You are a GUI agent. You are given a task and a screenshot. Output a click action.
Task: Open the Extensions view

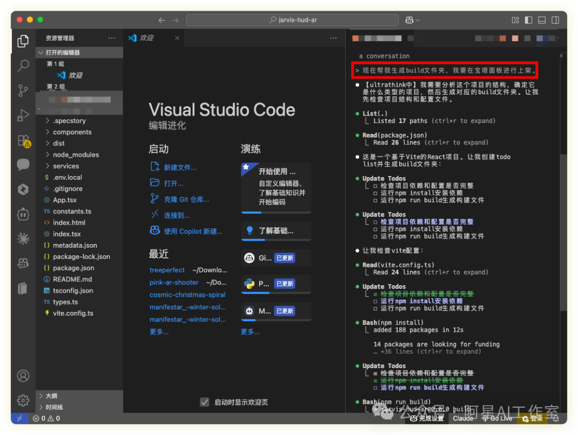click(23, 140)
